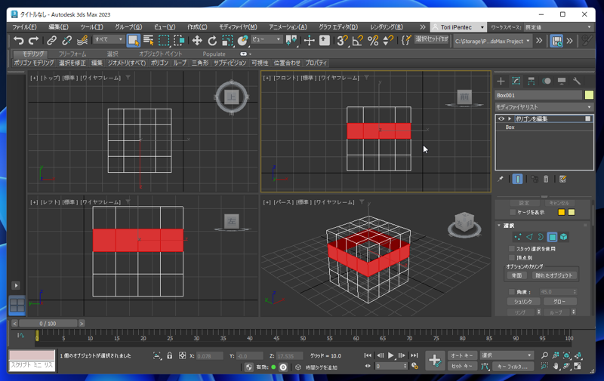Click the Box001 object color swatch
This screenshot has height=381, width=604.
pos(589,94)
